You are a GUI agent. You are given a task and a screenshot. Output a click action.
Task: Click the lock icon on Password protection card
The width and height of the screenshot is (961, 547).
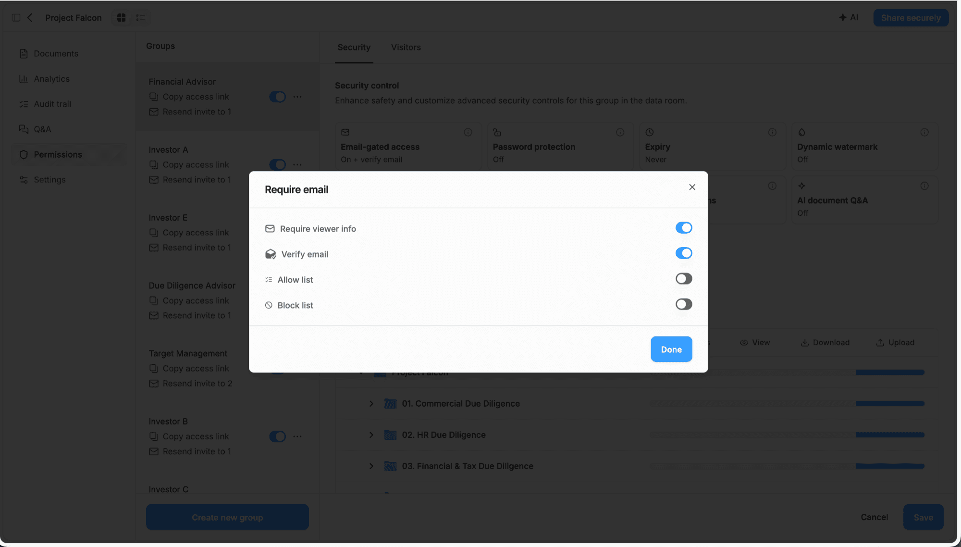coord(497,132)
